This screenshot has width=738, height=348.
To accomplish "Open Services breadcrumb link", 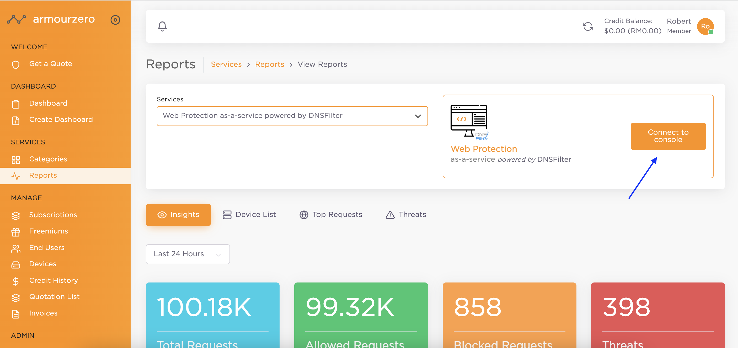I will (226, 64).
